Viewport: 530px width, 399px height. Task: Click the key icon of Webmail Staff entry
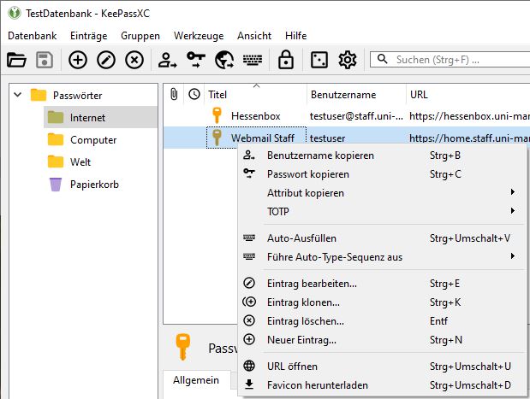tap(217, 138)
